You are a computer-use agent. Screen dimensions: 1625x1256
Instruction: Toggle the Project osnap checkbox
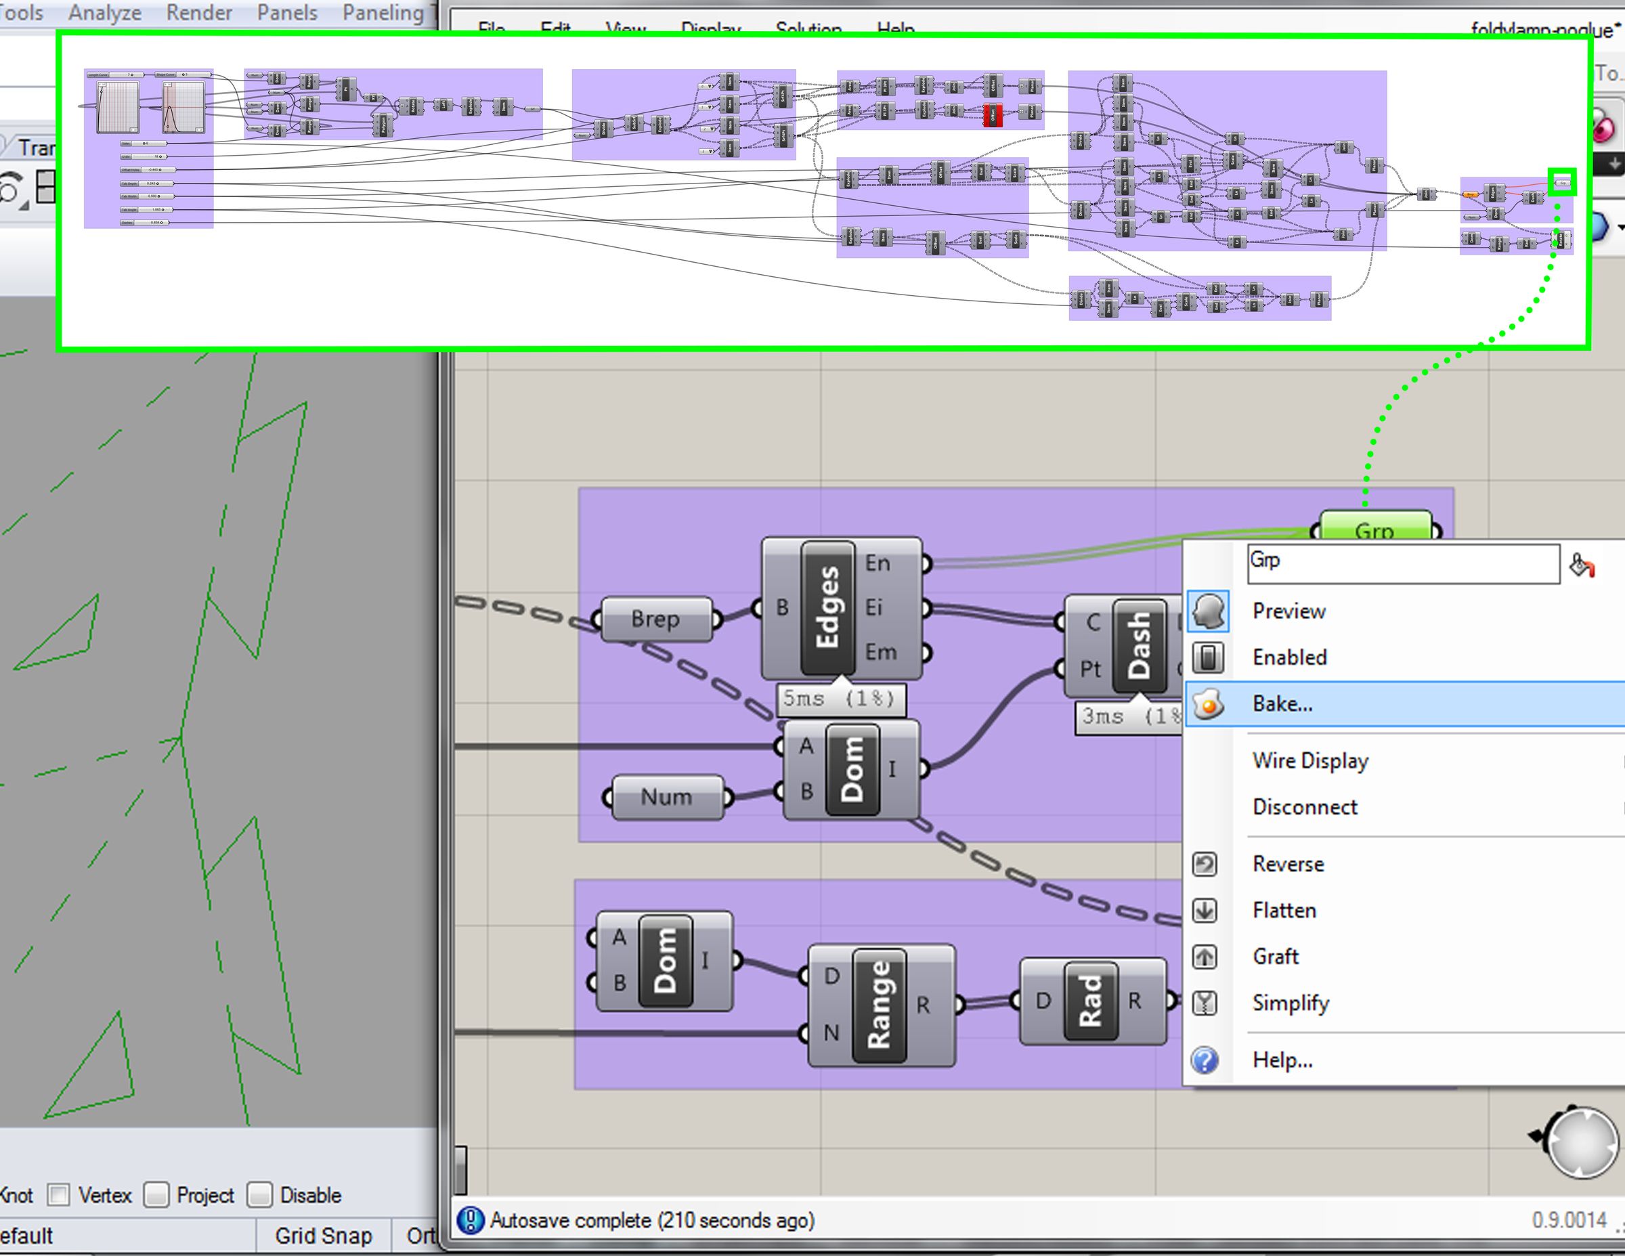(156, 1195)
